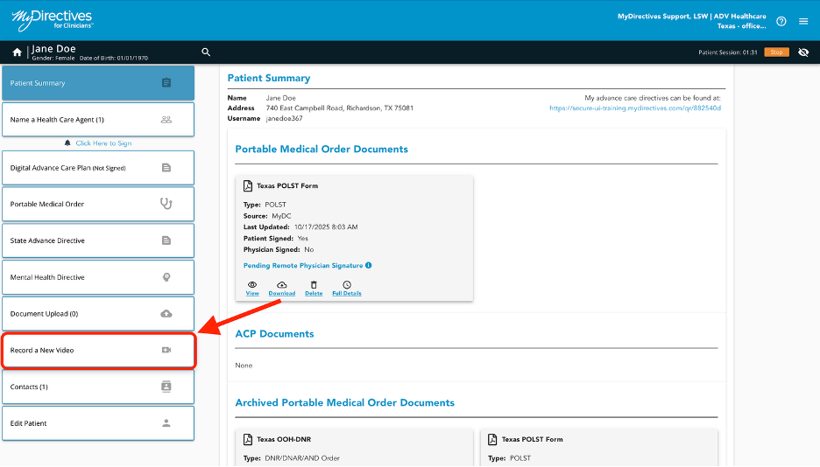Select Patient Summary in the sidebar
Screen dimensions: 820x467
97,83
